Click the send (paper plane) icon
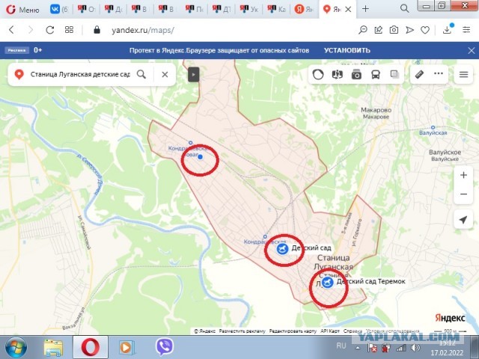 pyautogui.click(x=409, y=30)
